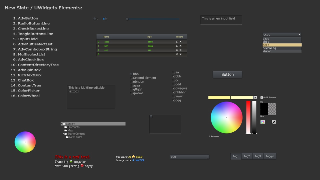
Task: Select the Tog2 toggle button
Action: coord(247,156)
